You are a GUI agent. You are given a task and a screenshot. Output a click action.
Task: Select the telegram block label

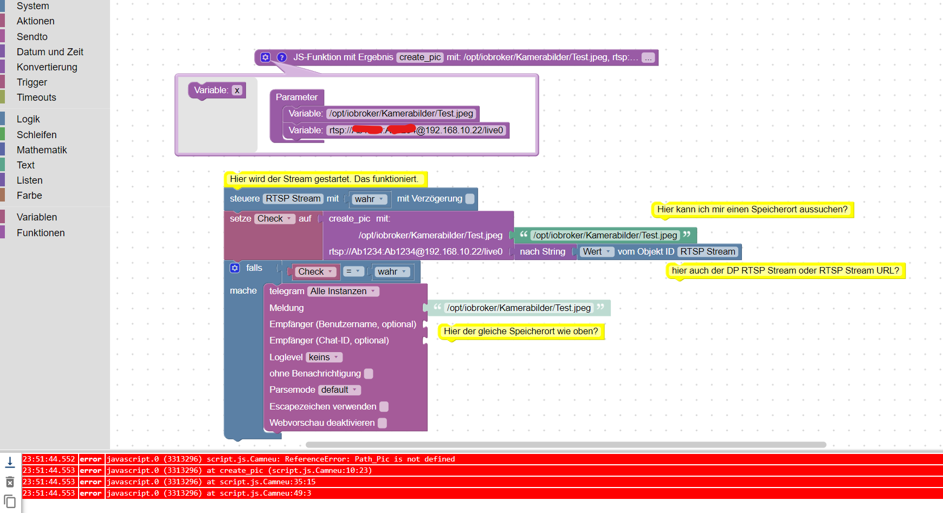point(287,291)
